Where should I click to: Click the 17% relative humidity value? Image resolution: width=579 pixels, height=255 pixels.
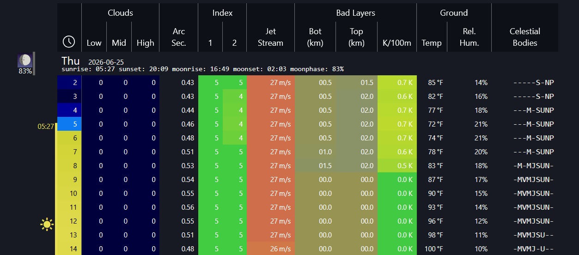(x=481, y=180)
